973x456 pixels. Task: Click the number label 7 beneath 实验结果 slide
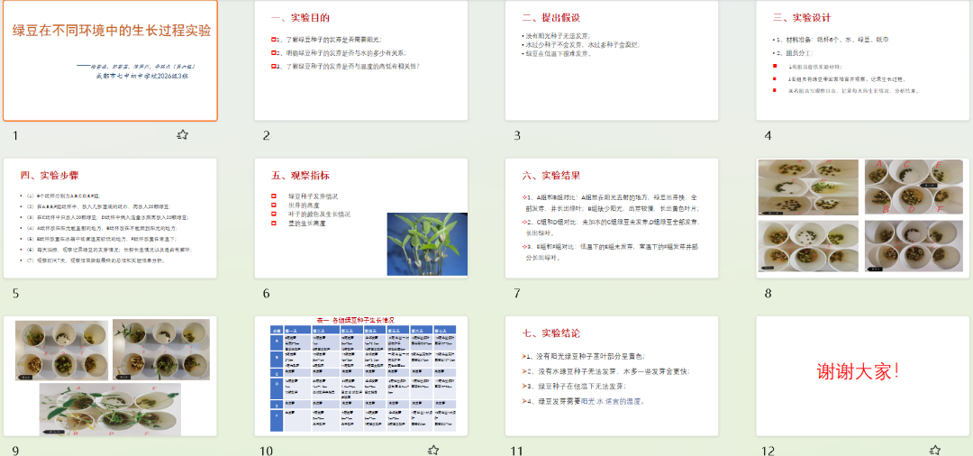coord(517,294)
